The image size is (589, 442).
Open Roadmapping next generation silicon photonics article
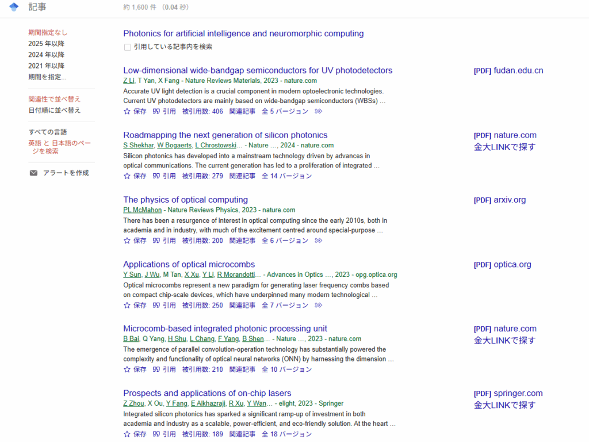(225, 135)
